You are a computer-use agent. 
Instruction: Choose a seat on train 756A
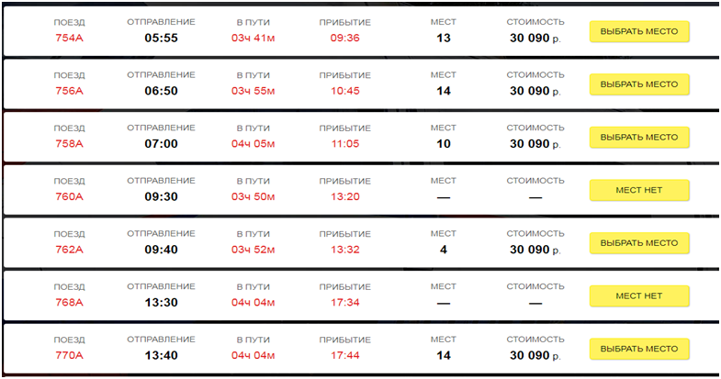[638, 84]
